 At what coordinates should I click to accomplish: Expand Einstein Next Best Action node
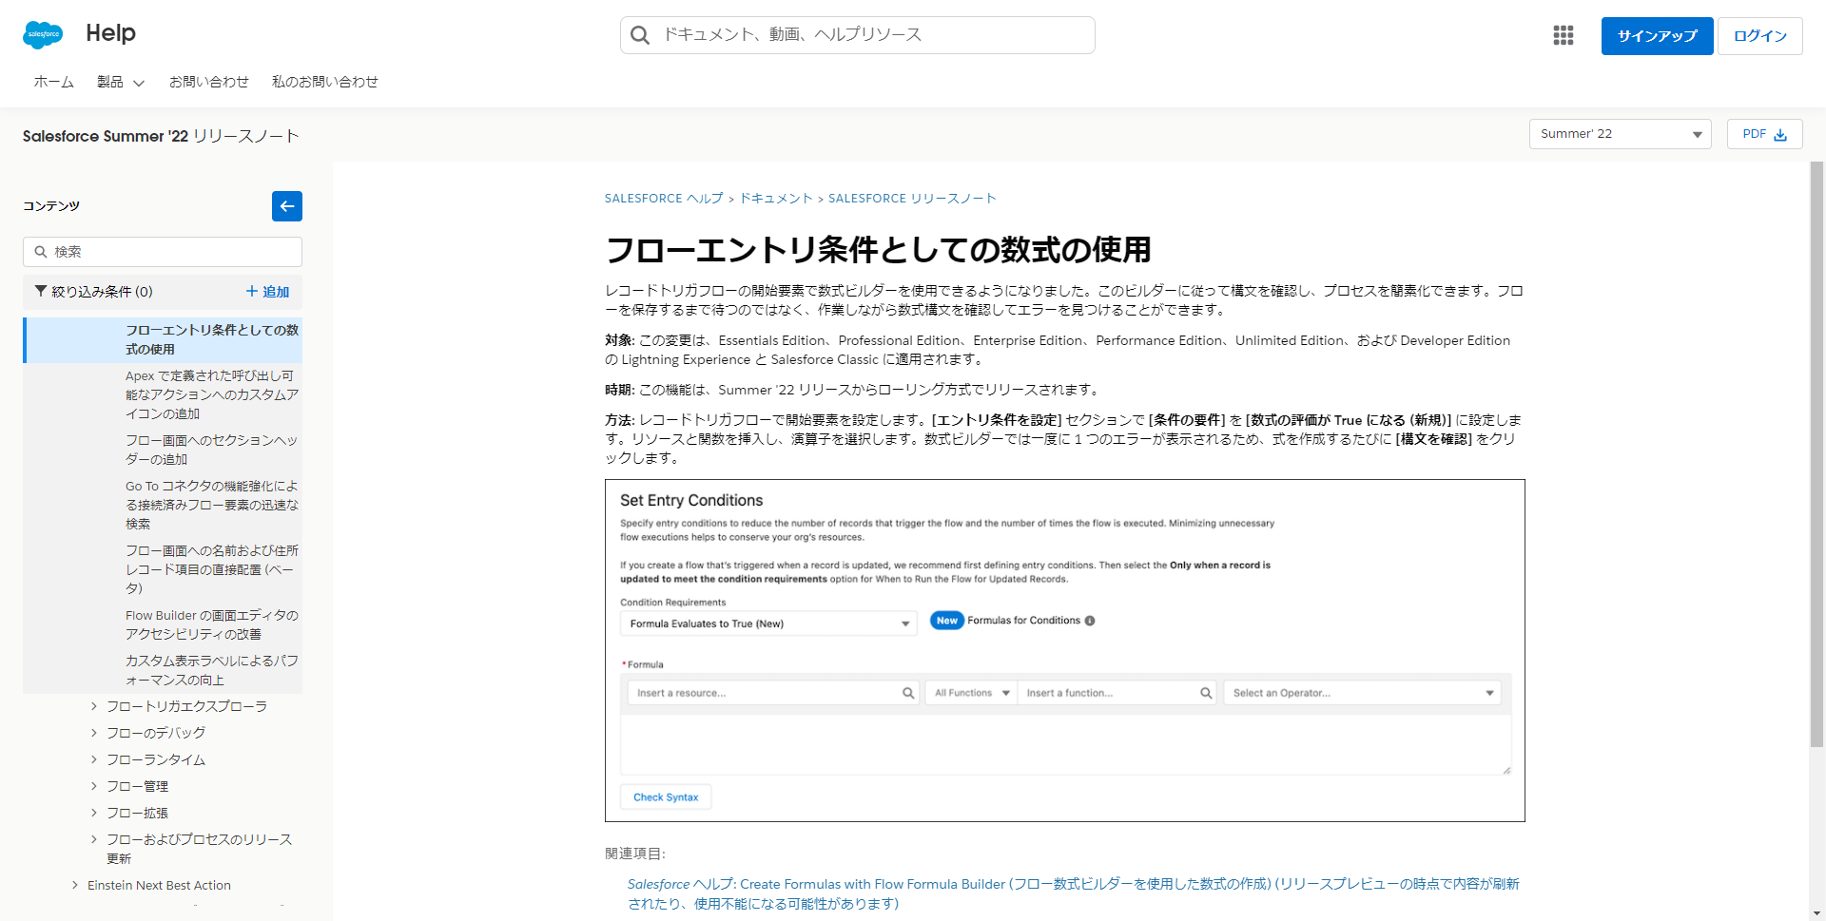(74, 885)
